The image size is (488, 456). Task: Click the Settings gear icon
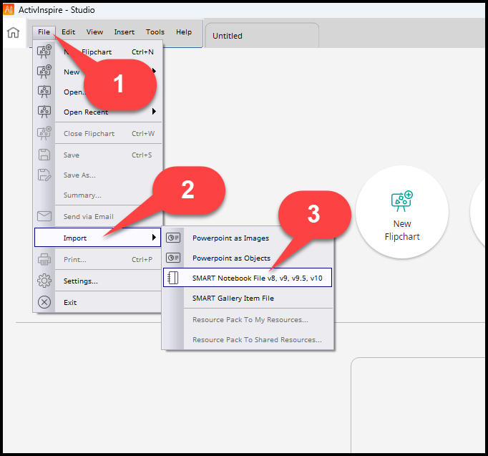[x=44, y=281]
